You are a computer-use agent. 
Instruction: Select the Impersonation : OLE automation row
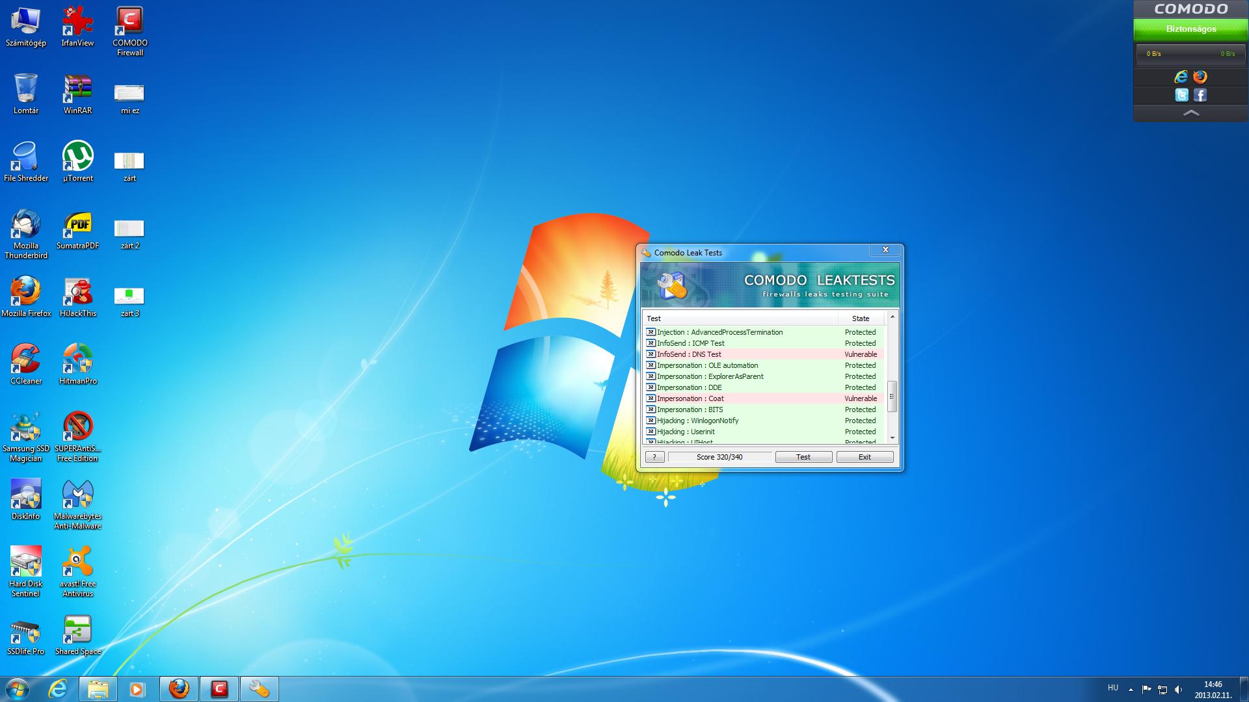point(764,365)
